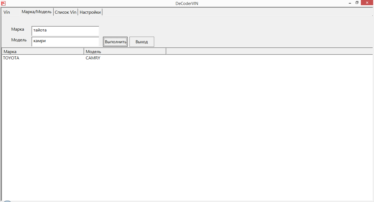
Task: Click the Модель label beside the second field
Action: 19,40
